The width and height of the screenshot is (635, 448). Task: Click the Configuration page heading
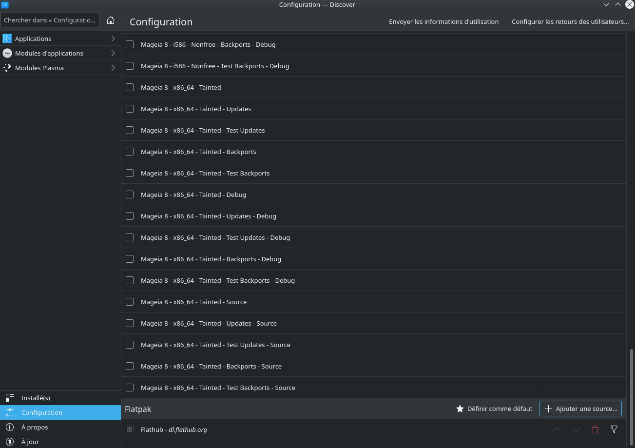coord(161,22)
